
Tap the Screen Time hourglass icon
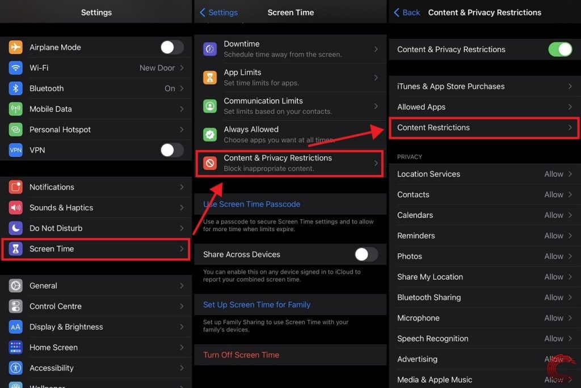15,249
